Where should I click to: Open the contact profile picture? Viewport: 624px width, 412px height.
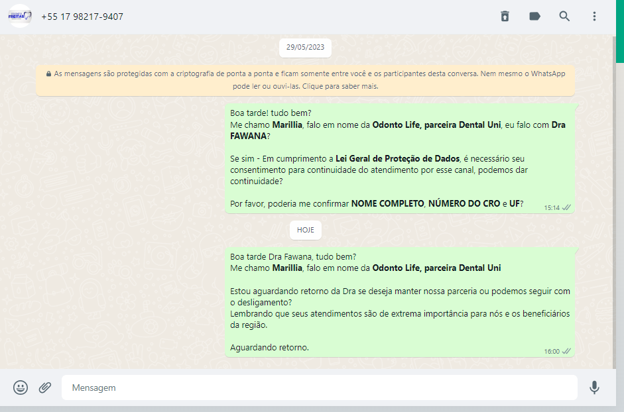20,16
